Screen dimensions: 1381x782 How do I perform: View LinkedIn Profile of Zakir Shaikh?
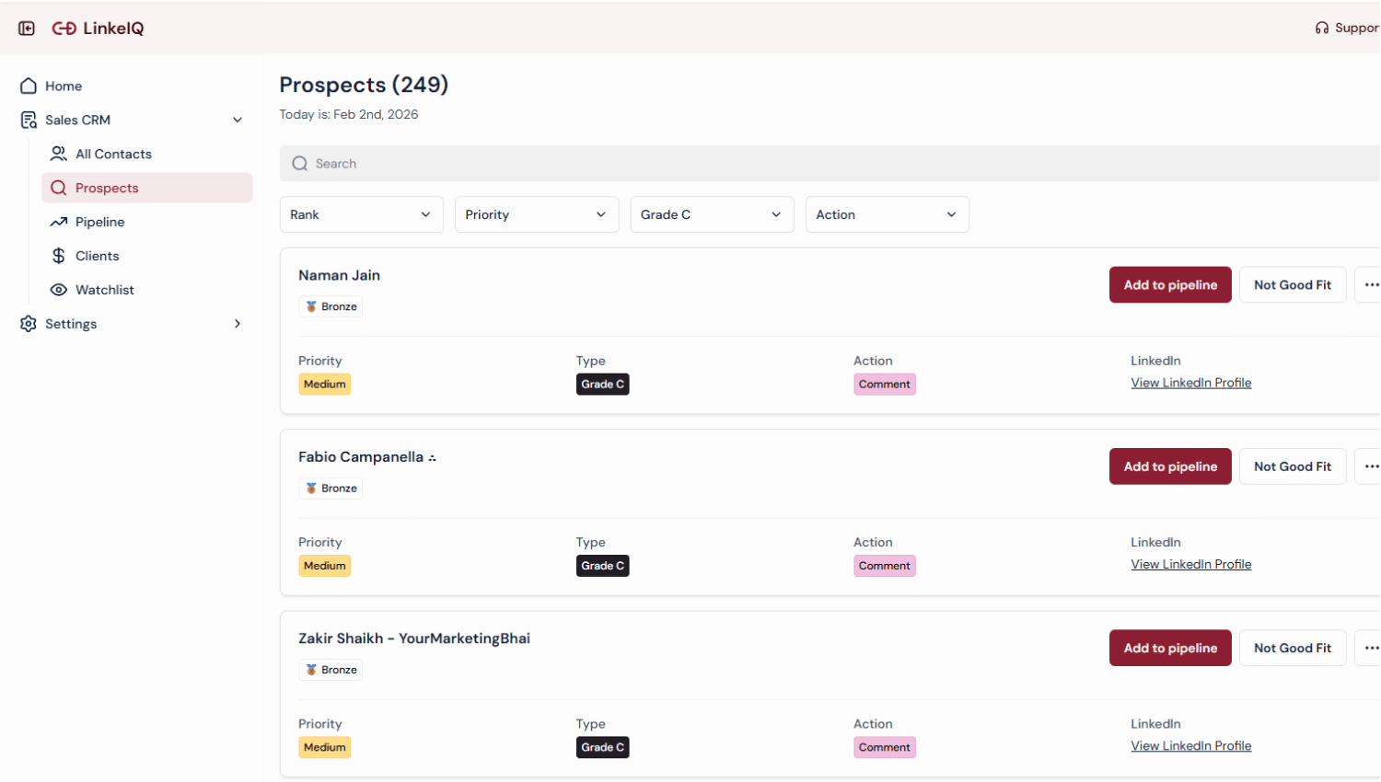point(1190,746)
